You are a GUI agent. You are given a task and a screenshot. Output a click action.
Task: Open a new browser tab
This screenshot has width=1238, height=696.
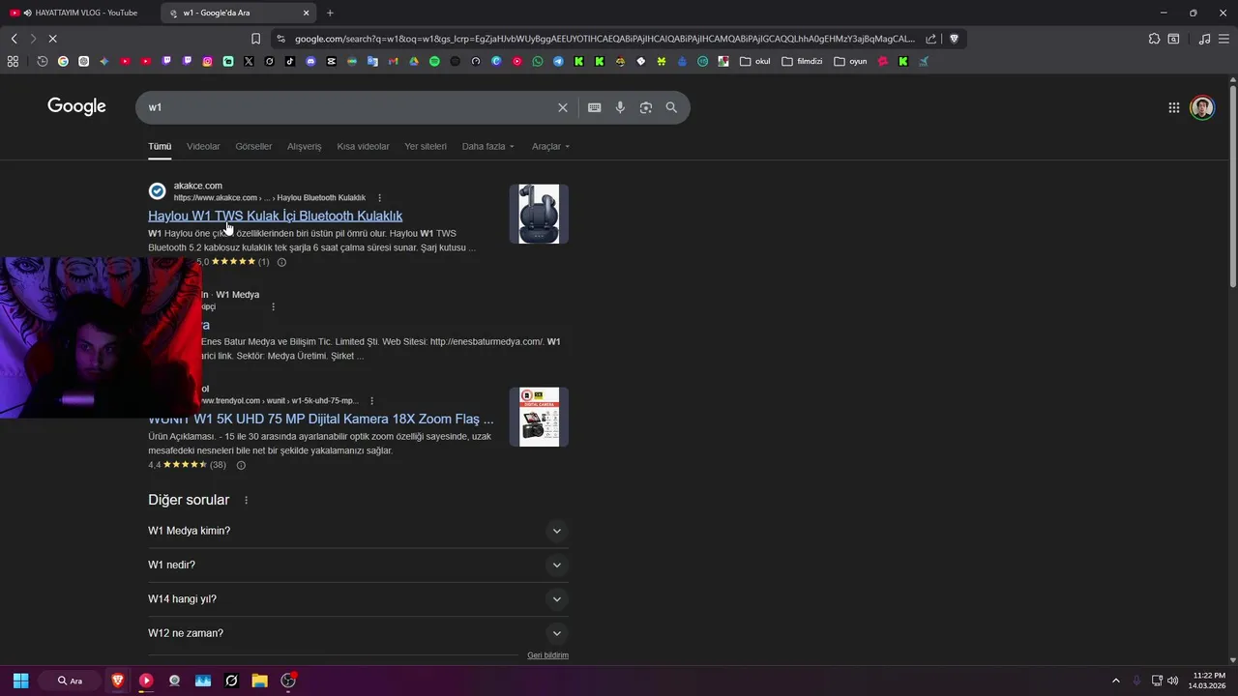click(x=330, y=13)
